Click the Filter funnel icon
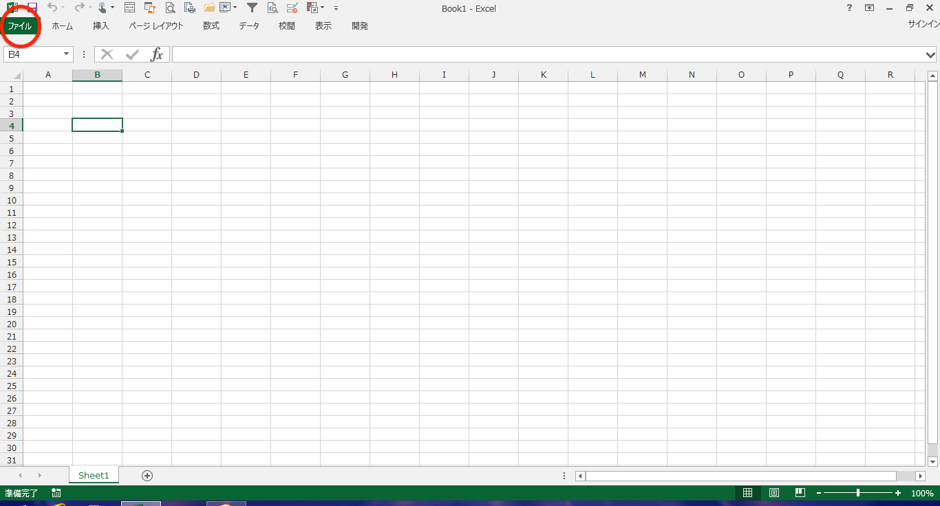This screenshot has height=506, width=940. point(252,8)
